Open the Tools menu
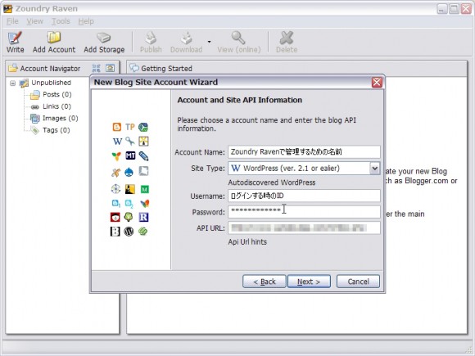The image size is (475, 356). point(61,21)
